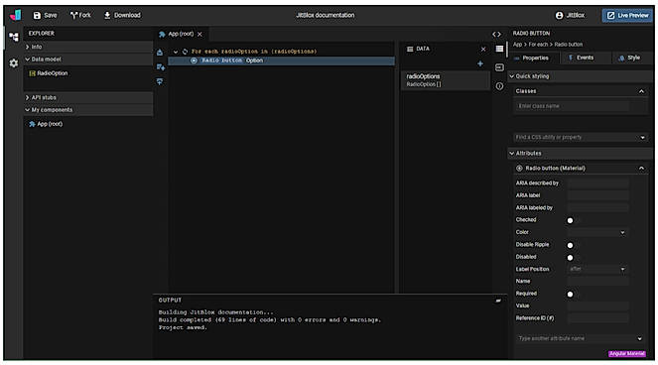Open App (root) component in explorer
The width and height of the screenshot is (658, 365).
(46, 124)
